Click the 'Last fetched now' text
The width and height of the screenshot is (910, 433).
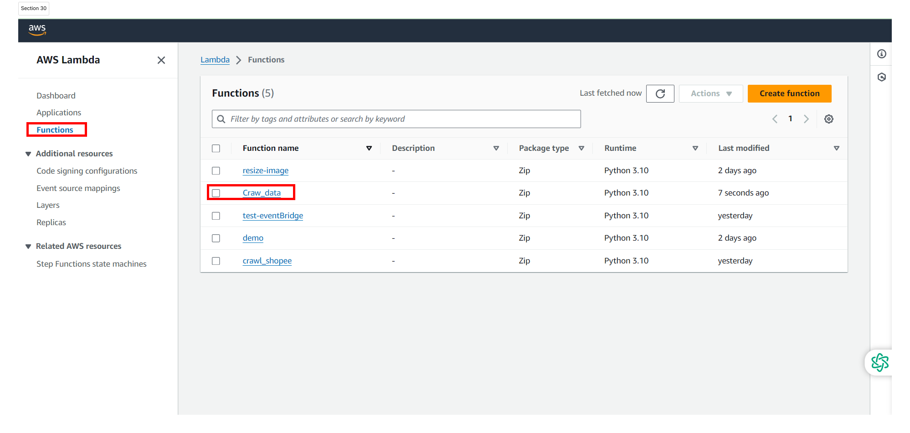point(611,93)
